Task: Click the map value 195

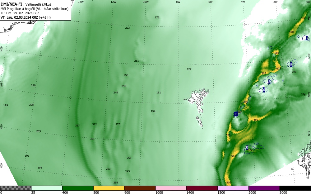Action: tap(40, 168)
